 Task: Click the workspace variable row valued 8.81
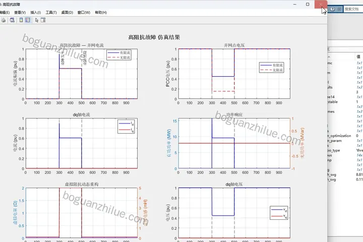click(x=345, y=174)
